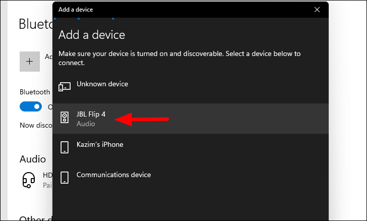Click the searching progress dots in dialog

pos(84,19)
